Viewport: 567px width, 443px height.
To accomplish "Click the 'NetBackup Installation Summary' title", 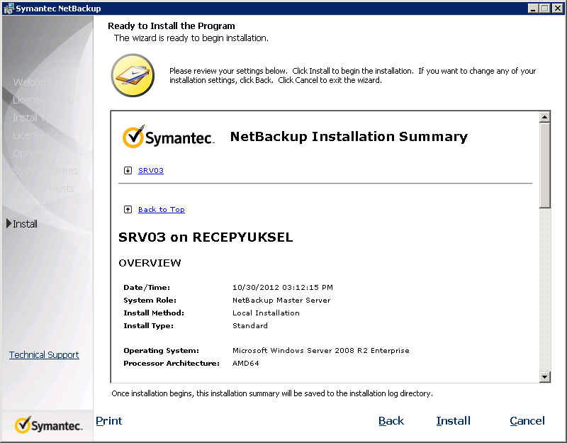I will [349, 137].
